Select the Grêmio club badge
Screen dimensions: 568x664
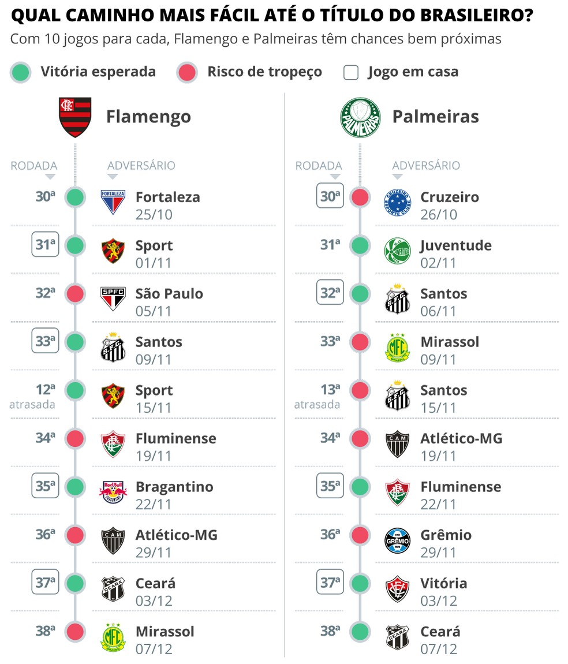click(398, 540)
